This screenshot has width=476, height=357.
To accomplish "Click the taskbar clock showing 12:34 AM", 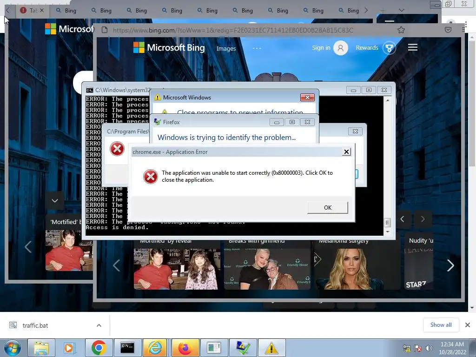I will click(x=452, y=348).
